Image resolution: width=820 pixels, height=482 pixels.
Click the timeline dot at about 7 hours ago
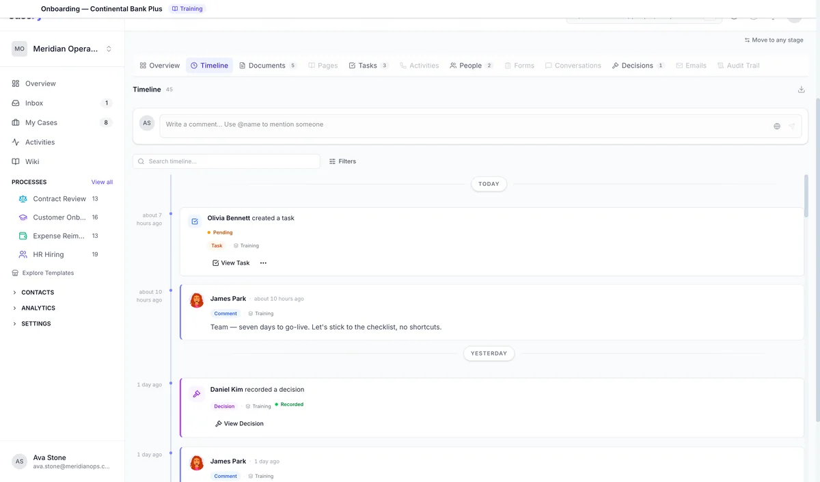pos(171,215)
